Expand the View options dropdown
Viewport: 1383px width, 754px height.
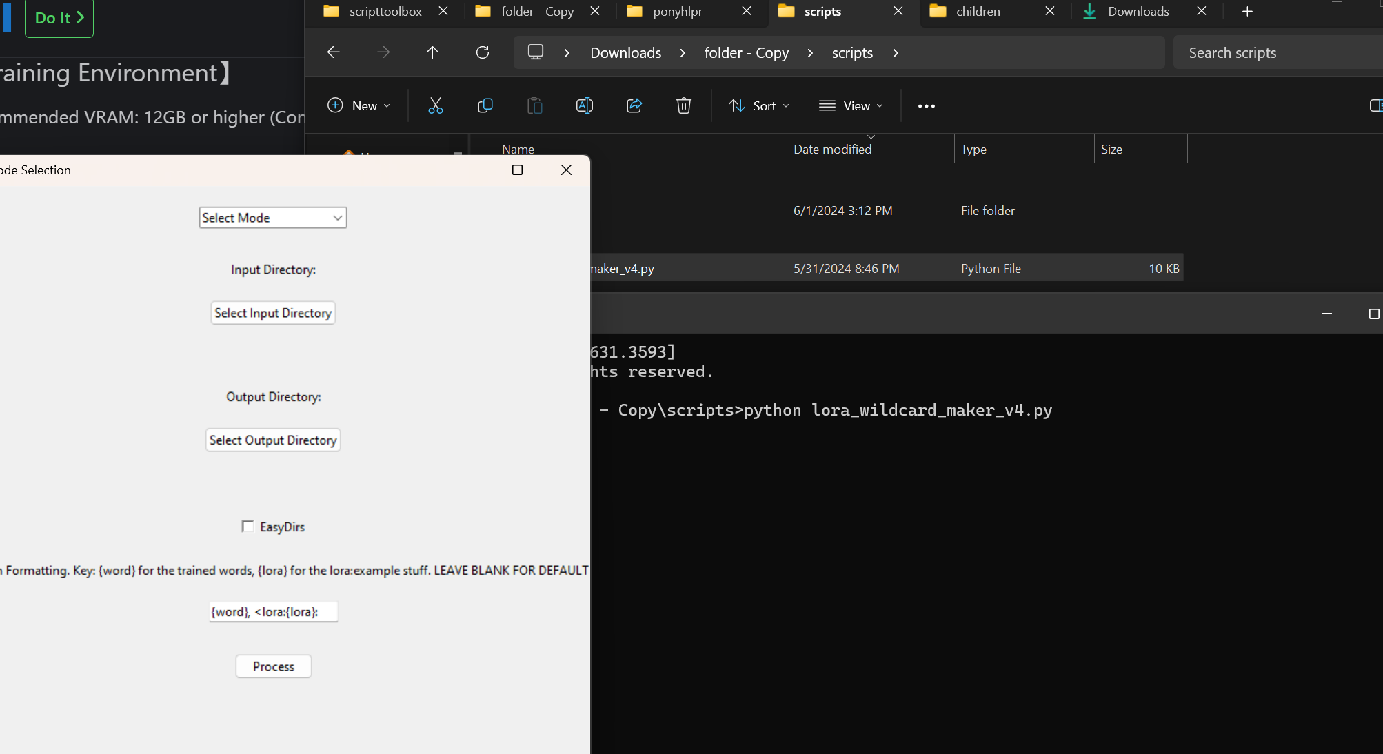851,105
